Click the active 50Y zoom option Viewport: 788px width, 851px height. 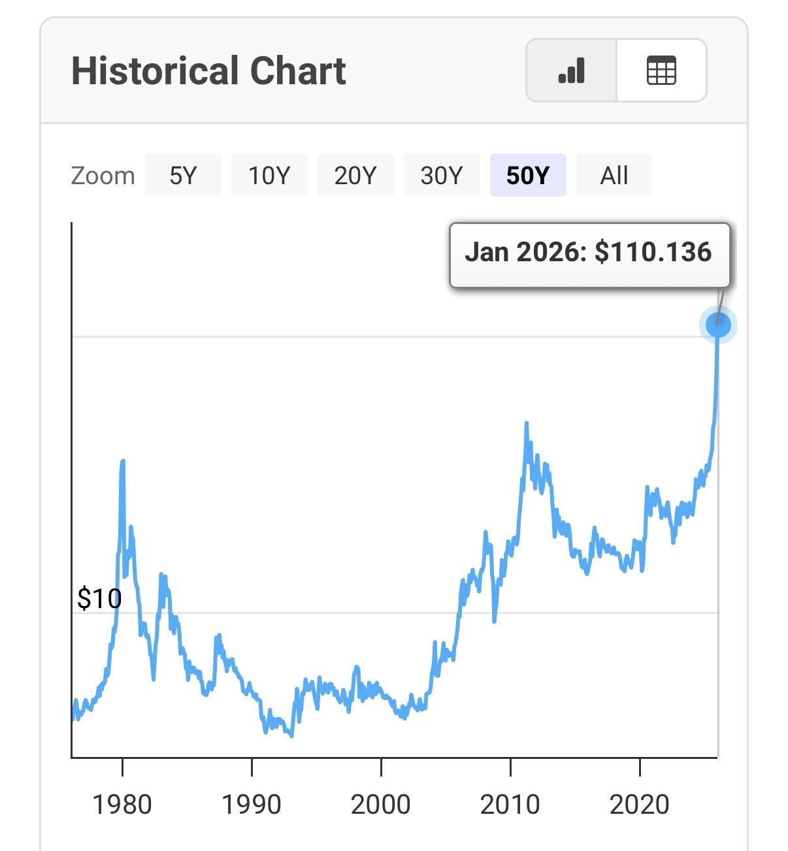(528, 175)
